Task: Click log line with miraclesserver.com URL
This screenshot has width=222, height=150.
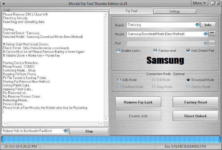Action: point(36,48)
